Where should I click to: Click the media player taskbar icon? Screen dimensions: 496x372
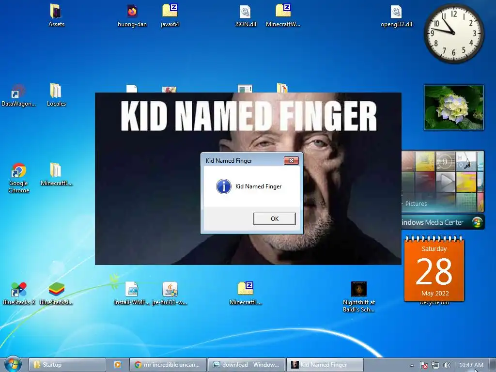click(117, 365)
